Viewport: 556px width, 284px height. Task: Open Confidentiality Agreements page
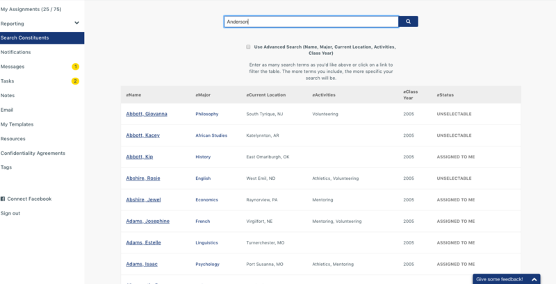[33, 153]
